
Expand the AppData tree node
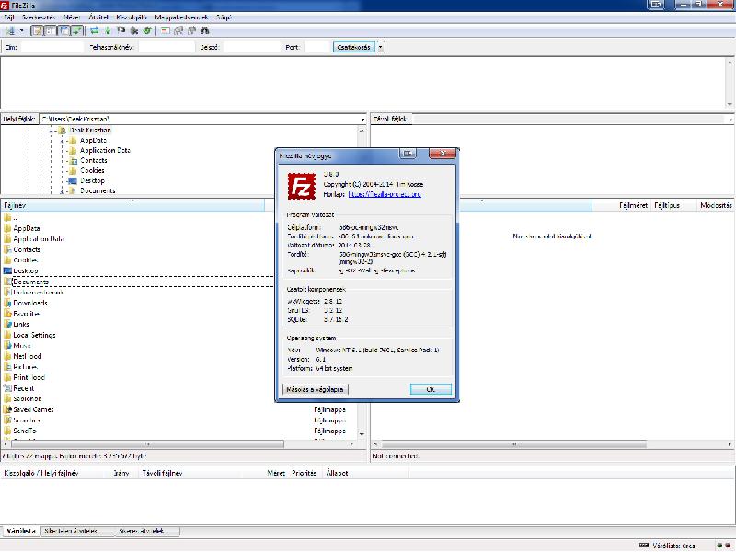point(63,141)
